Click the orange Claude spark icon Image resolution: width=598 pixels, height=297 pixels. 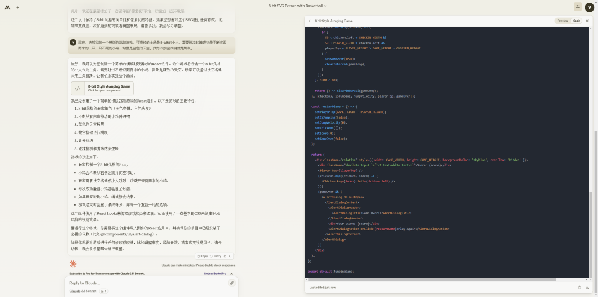tap(73, 264)
